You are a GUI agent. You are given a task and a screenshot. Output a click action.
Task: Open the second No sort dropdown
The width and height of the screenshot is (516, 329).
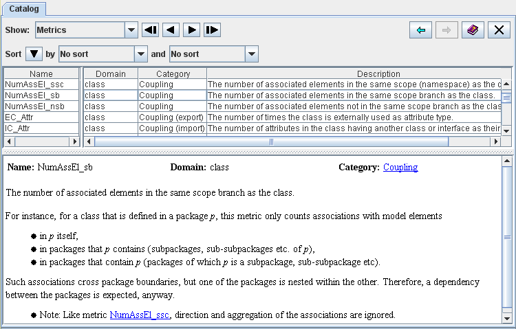tap(252, 54)
